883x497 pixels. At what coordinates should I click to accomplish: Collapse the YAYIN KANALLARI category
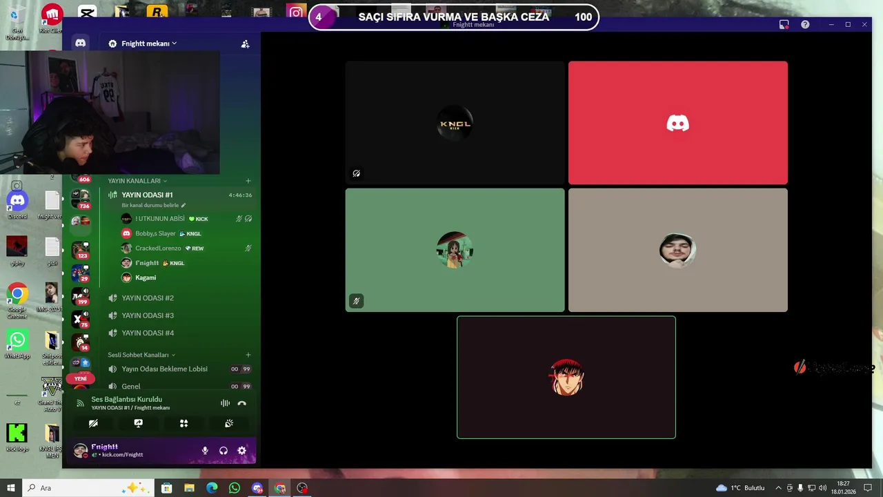[137, 181]
